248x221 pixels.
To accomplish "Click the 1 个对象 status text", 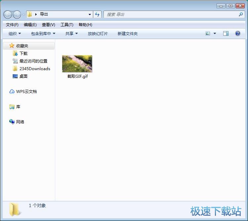I will click(37, 205).
